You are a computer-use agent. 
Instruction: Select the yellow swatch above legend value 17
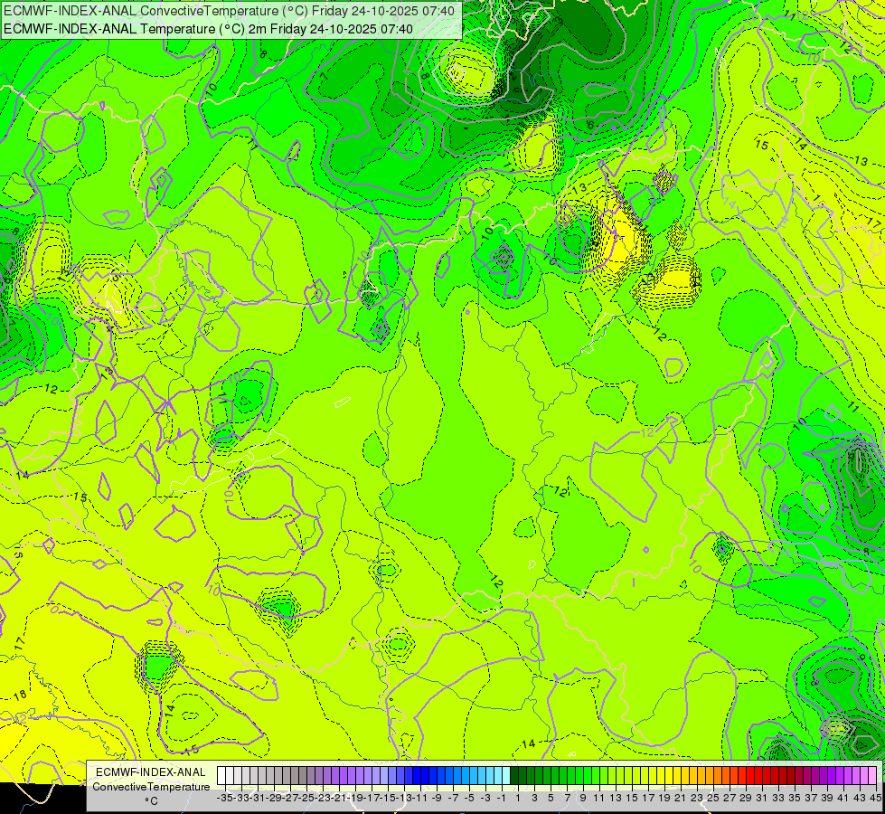645,776
